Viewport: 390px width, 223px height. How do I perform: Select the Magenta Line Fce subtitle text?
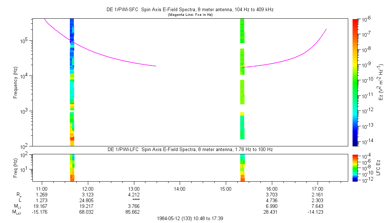coord(190,15)
